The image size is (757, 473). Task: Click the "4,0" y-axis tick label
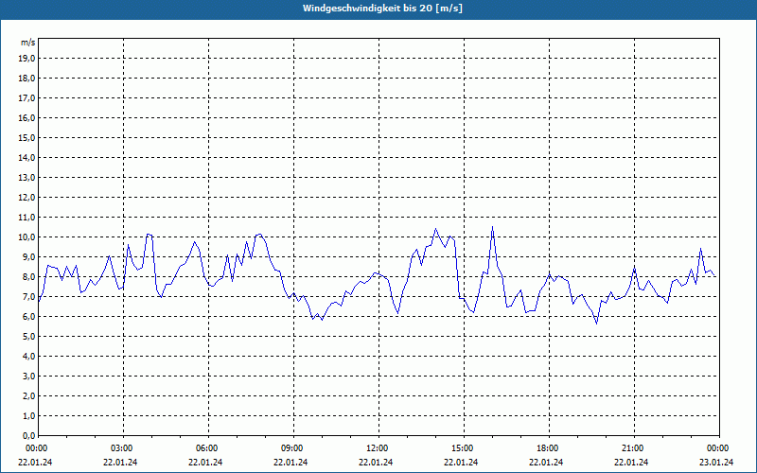tap(29, 357)
